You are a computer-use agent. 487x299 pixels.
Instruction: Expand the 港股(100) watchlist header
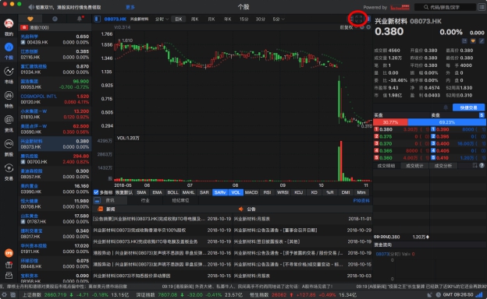pos(55,27)
